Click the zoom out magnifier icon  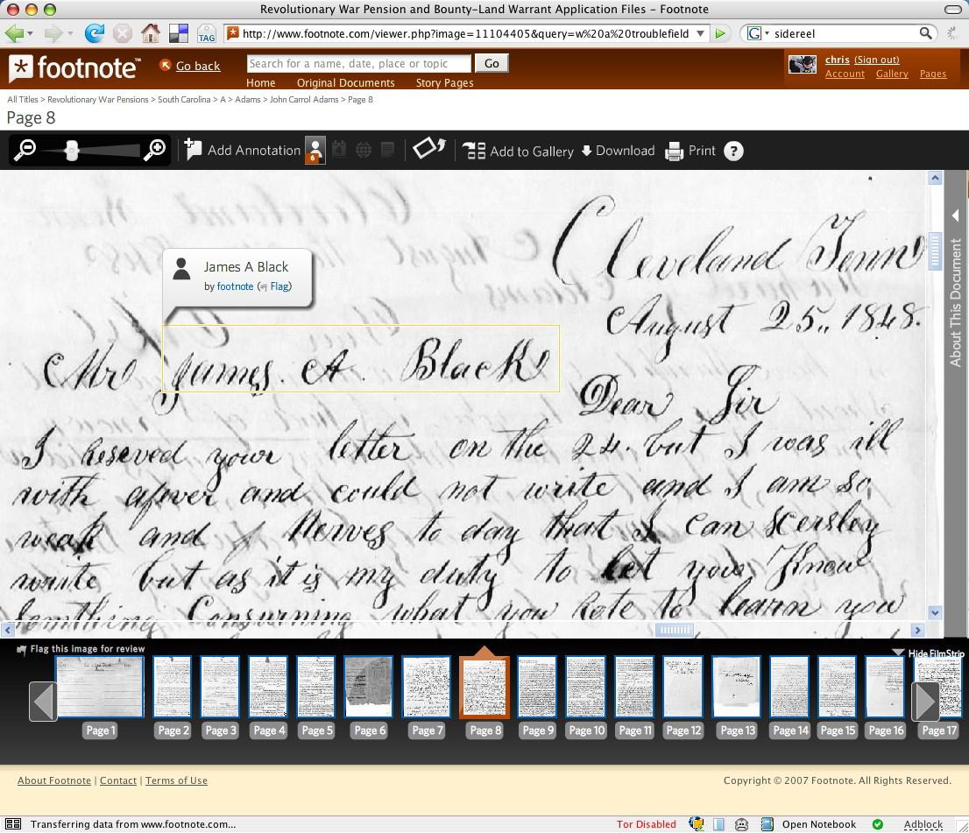tap(25, 151)
